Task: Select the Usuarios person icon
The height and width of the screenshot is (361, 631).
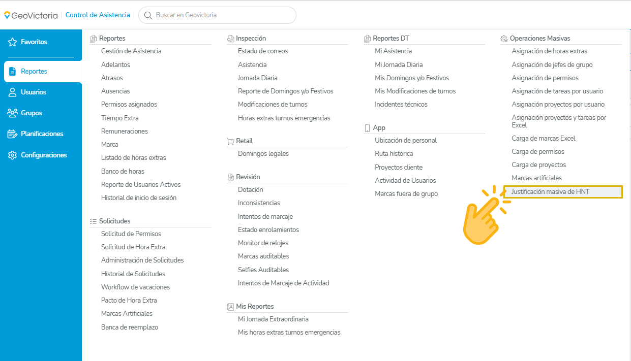Action: 13,92
